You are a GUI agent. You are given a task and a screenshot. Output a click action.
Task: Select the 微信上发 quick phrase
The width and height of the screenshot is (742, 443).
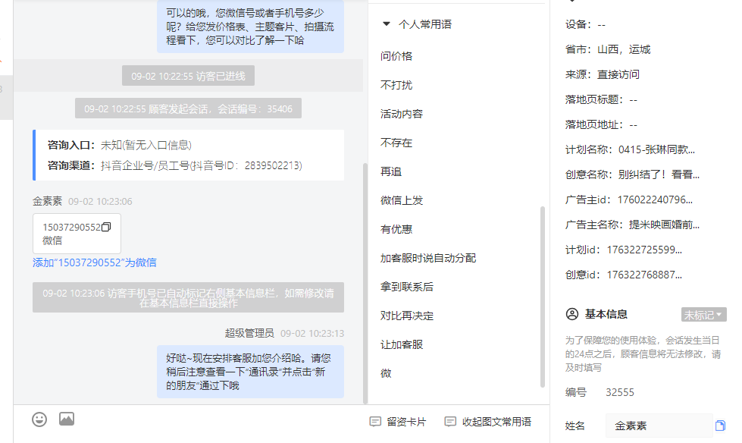402,200
